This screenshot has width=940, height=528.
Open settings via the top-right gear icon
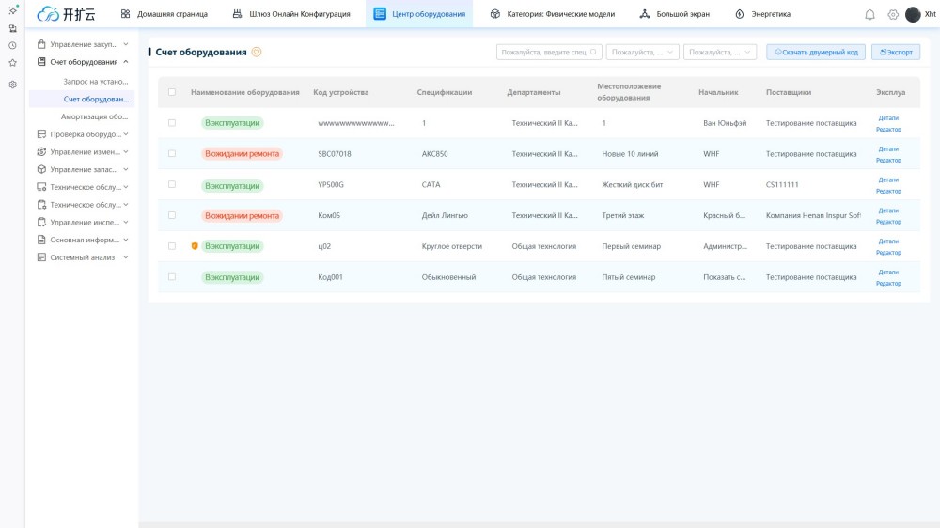click(893, 14)
